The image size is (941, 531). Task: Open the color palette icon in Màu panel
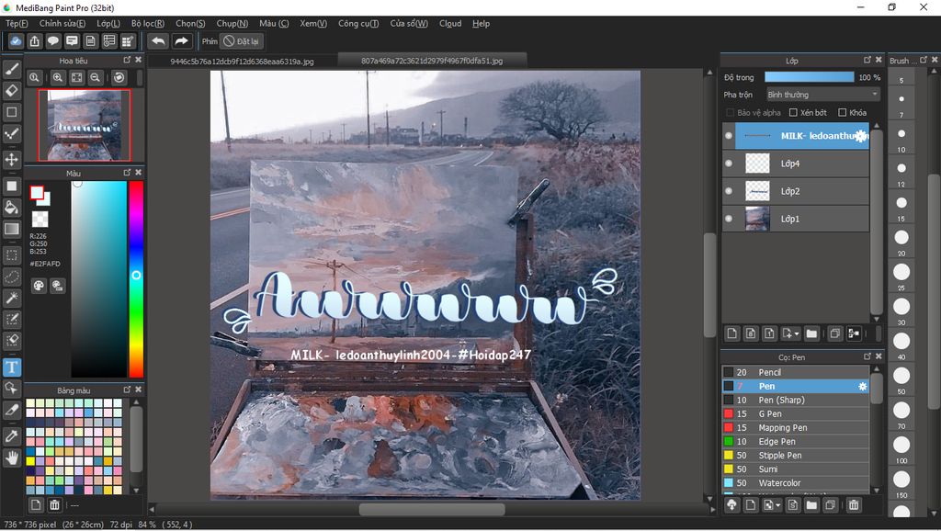39,286
